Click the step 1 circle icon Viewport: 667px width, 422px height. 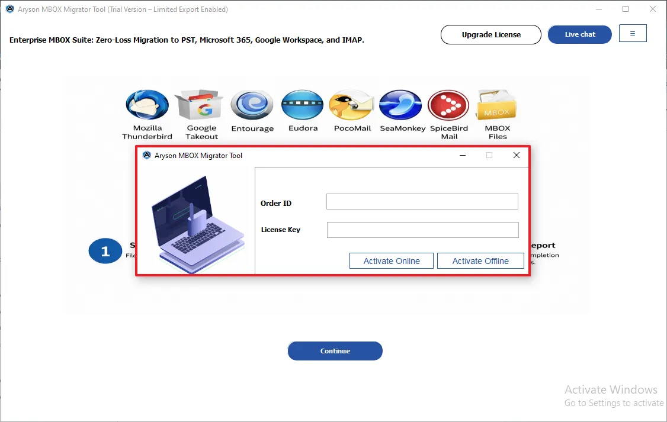105,251
